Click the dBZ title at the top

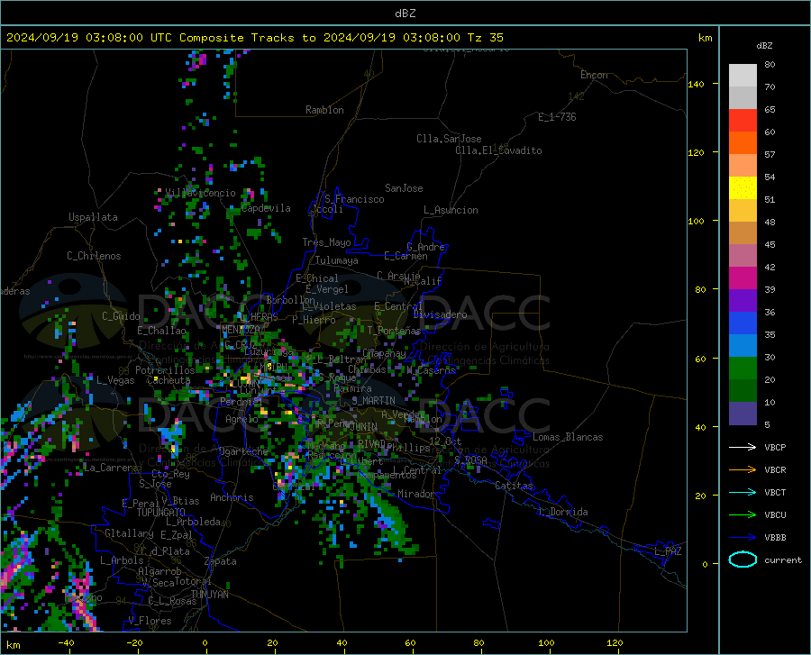(x=405, y=14)
